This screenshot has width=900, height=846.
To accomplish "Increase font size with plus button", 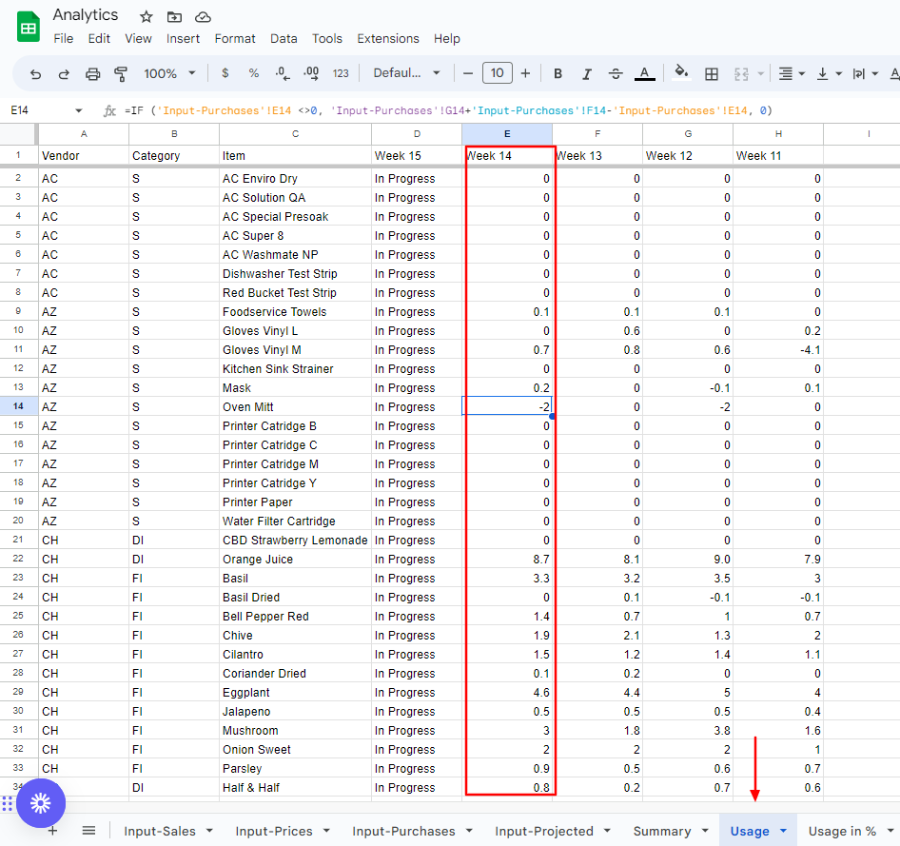I will point(525,73).
